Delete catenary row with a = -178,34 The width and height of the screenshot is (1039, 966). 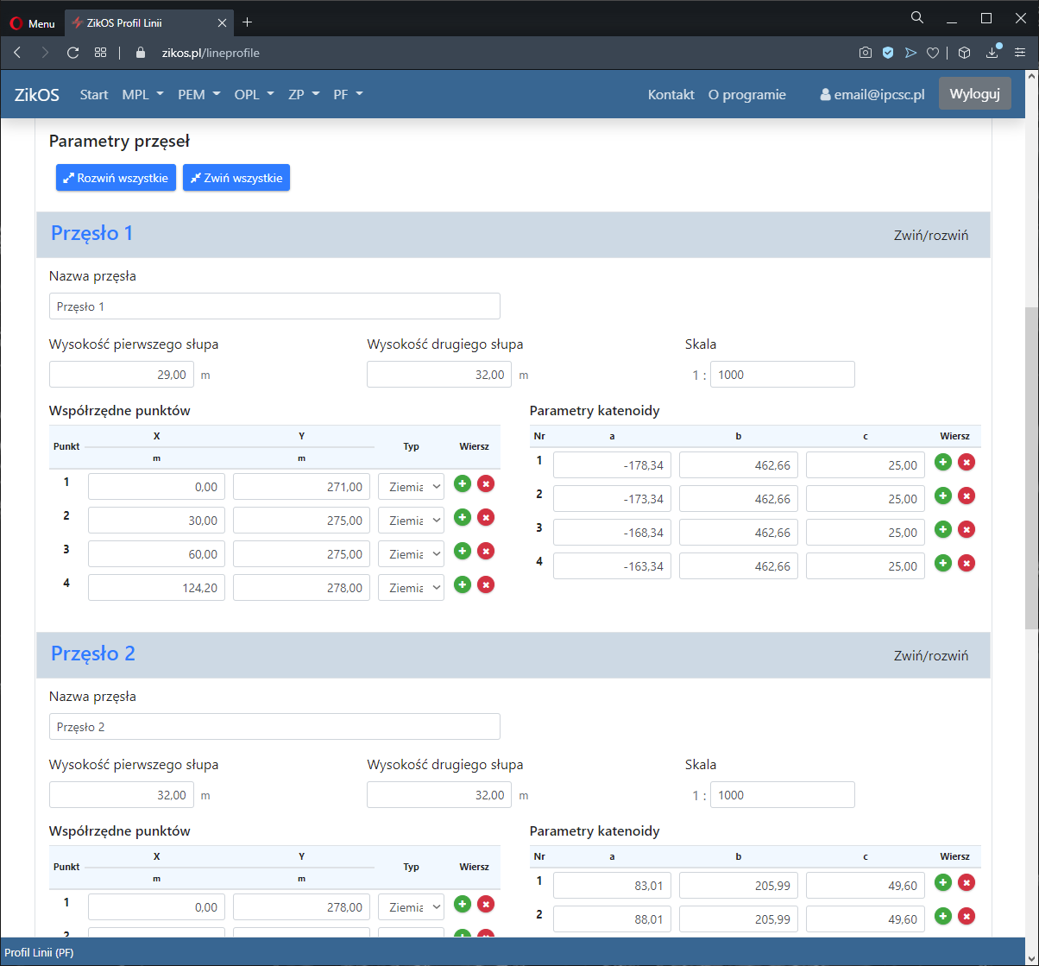point(967,462)
